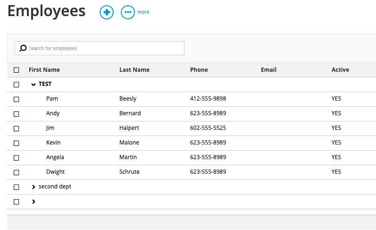The width and height of the screenshot is (376, 230).
Task: Click first name Angela
Action: click(x=55, y=157)
